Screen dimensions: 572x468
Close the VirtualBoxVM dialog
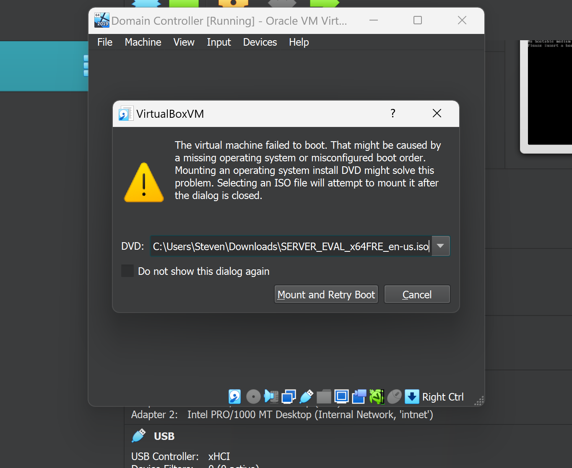[x=437, y=114]
